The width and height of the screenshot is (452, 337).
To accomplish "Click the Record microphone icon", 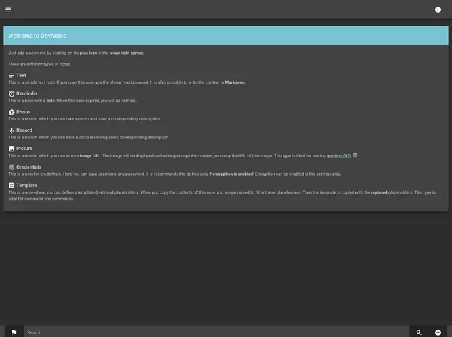I will (x=12, y=130).
